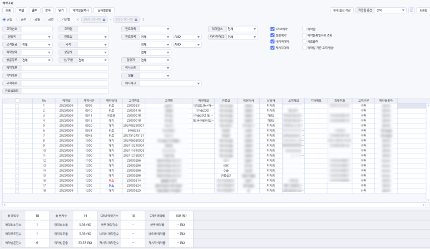Screen dimensions: 430x249
Task: Select customer number 6768253 cell
Action: [x=134, y=131]
